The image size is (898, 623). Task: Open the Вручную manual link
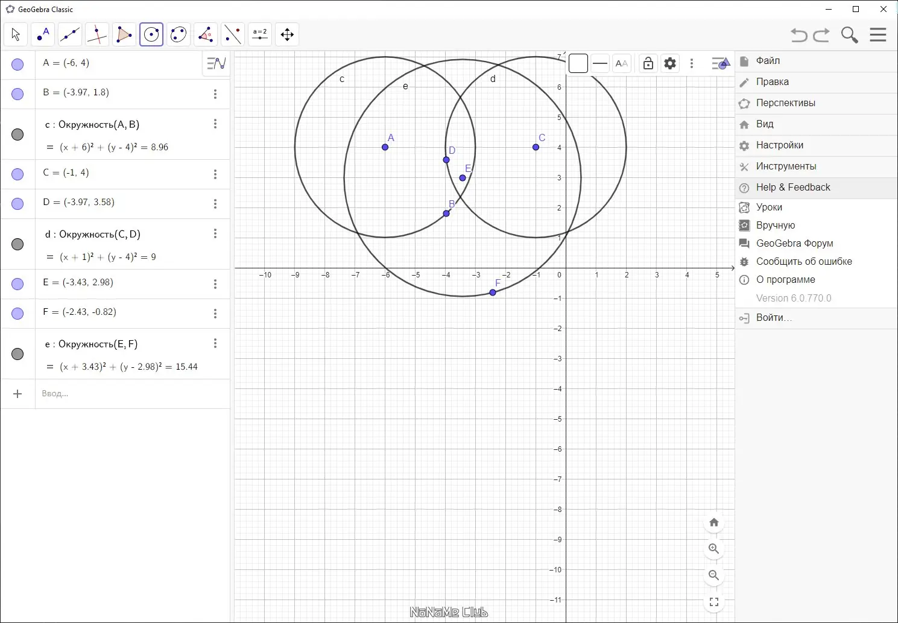pos(816,226)
